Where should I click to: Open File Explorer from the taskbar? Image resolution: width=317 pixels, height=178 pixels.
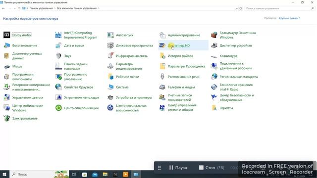pos(105,175)
